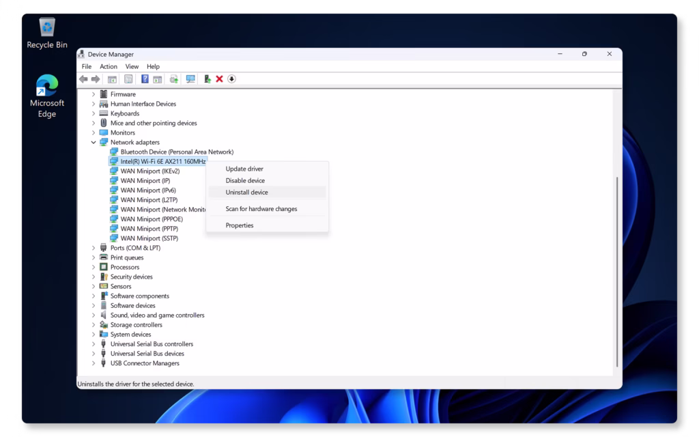The width and height of the screenshot is (699, 437).
Task: Click the USB Connector Managers icon
Action: tap(104, 363)
